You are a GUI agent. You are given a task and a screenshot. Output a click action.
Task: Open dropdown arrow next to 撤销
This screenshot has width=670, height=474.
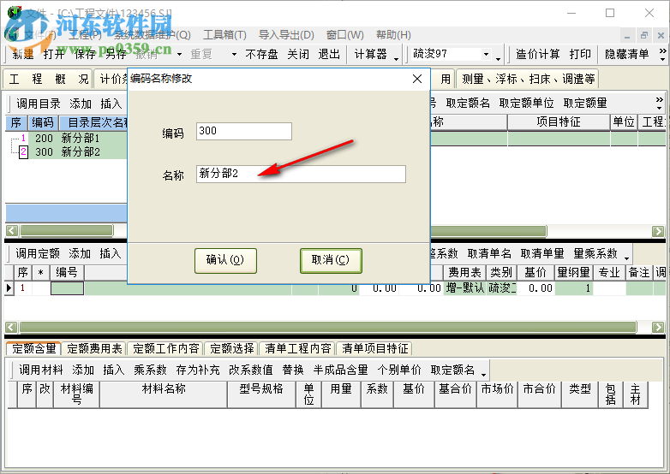(x=179, y=54)
